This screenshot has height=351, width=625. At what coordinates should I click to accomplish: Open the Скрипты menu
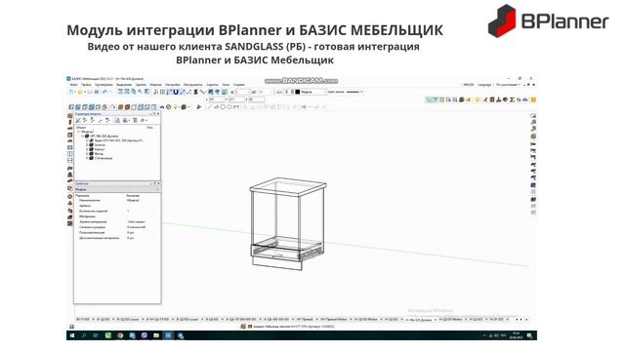[213, 85]
